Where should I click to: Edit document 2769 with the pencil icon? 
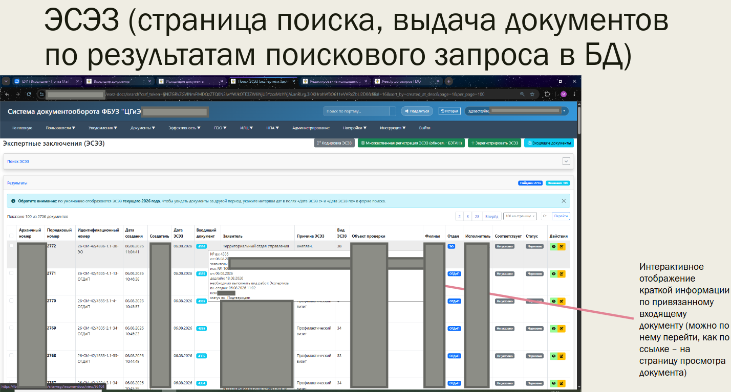point(561,328)
